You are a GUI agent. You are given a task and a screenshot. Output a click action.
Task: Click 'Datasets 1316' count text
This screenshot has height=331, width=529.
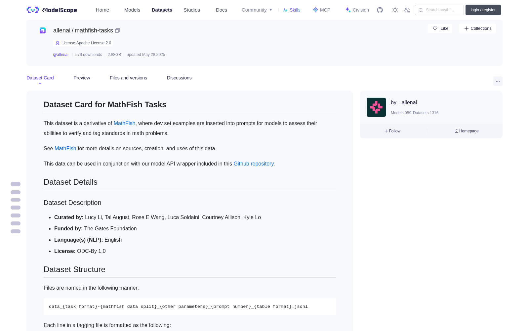426,113
